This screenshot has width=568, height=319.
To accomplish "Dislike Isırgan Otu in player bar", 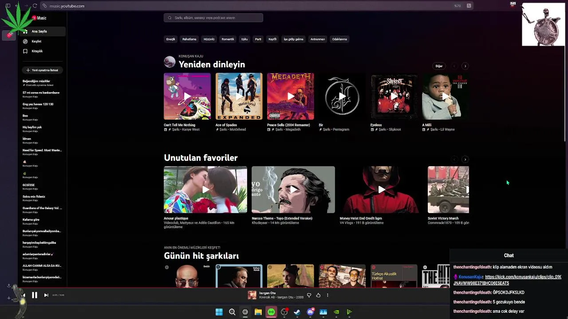I will 309,295.
